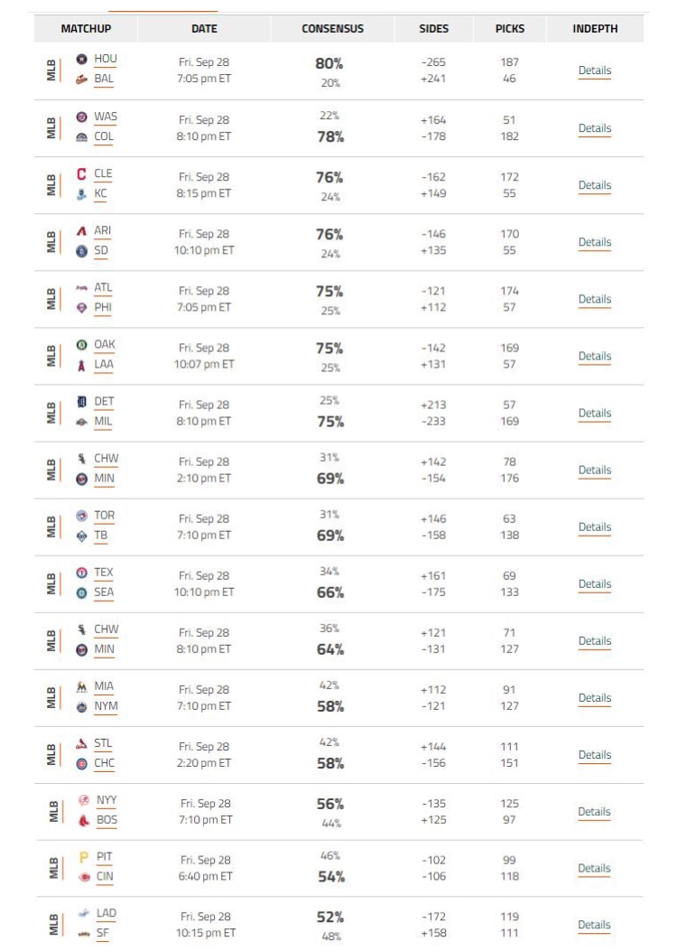Viewport: 677px width, 951px height.
Task: Click the Chicago Cubs logo icon
Action: click(x=81, y=764)
